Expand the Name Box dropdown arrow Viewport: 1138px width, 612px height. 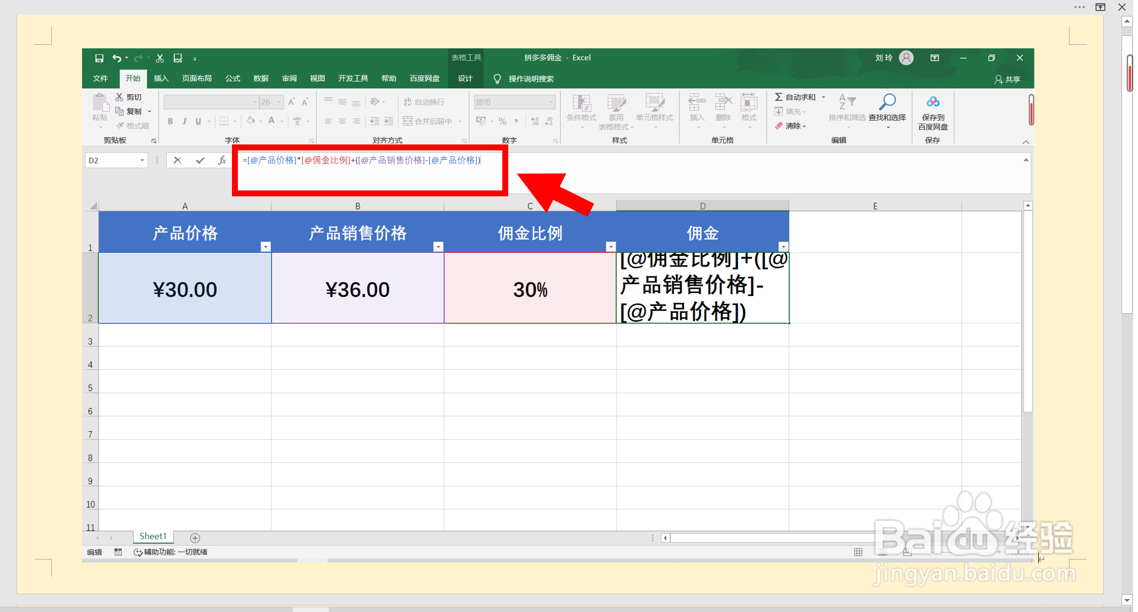click(142, 160)
